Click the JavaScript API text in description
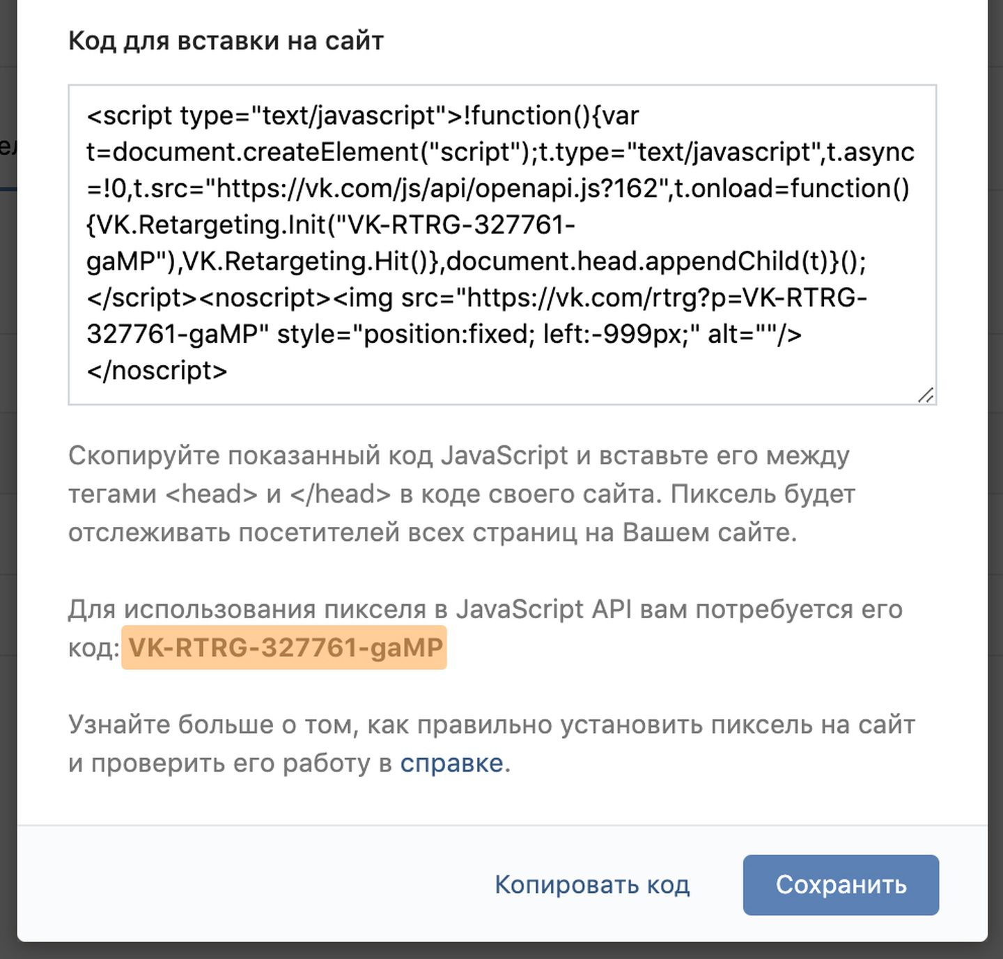The width and height of the screenshot is (1003, 959). tap(543, 609)
